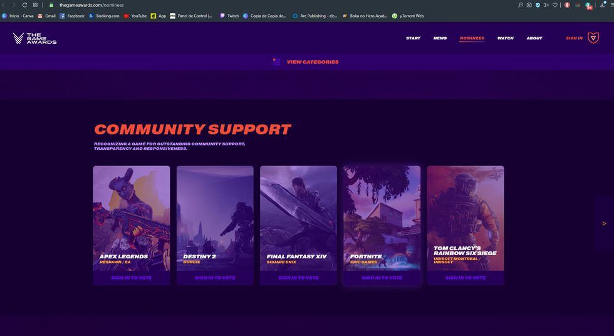Click the search magnifier icon in the address bar
614x336 pixels.
[x=520, y=5]
